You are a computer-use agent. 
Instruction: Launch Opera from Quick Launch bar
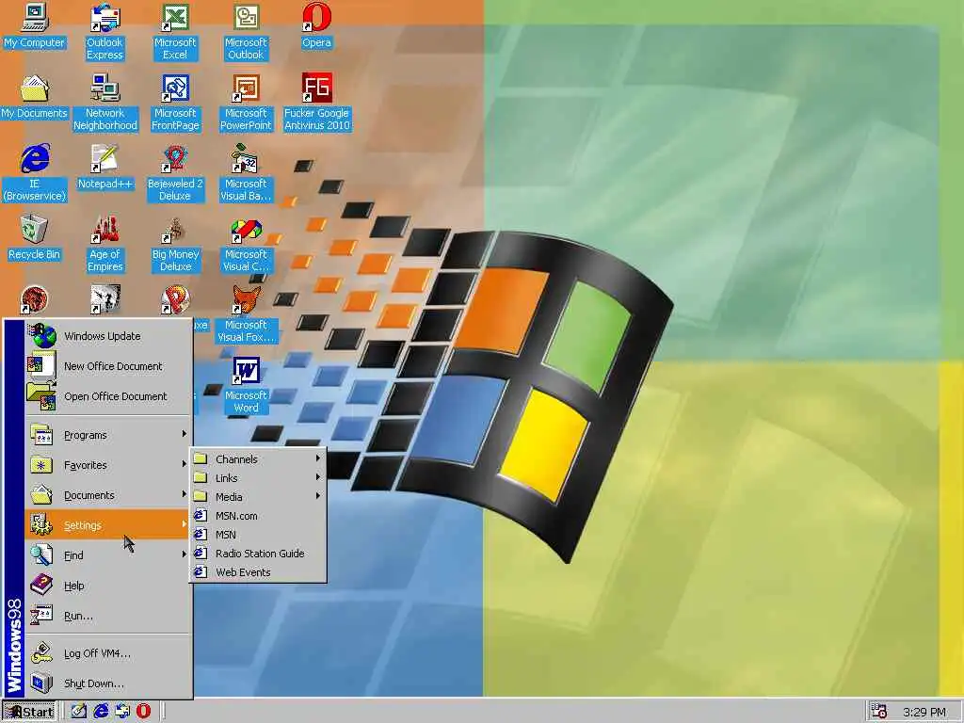click(x=143, y=712)
